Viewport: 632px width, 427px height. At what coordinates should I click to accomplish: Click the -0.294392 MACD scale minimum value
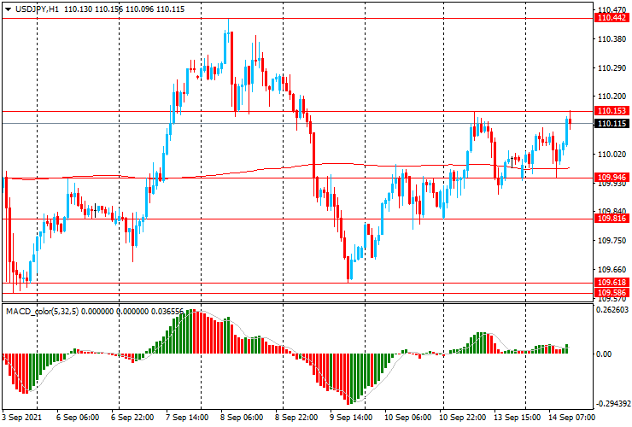tap(612, 404)
